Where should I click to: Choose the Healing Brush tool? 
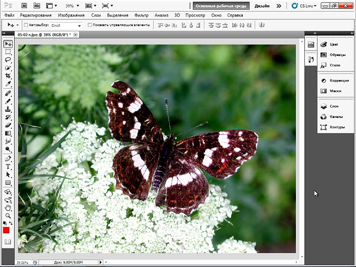click(8, 93)
